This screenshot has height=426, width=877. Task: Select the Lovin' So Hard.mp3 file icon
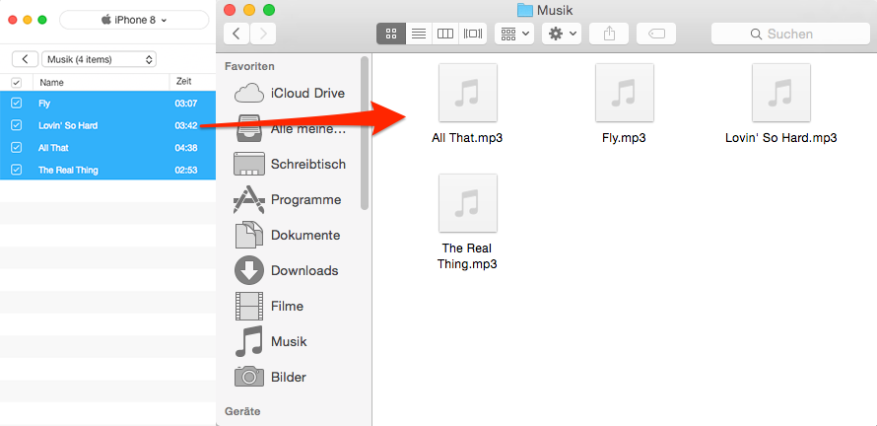[x=780, y=93]
